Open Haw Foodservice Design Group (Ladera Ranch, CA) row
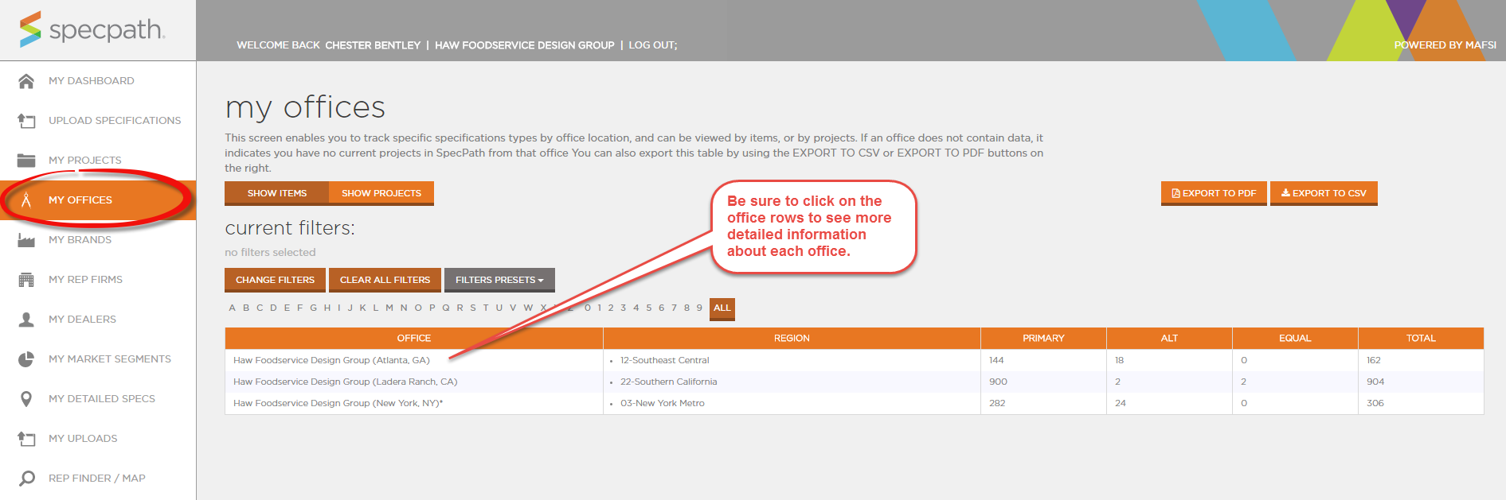Image resolution: width=1506 pixels, height=500 pixels. [854, 382]
